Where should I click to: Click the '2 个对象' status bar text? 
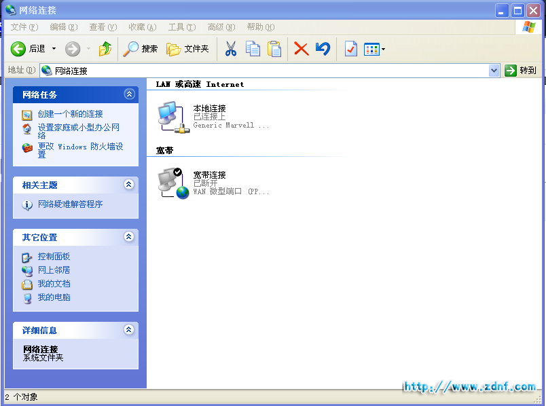pos(21,397)
